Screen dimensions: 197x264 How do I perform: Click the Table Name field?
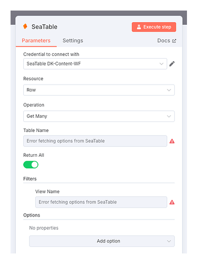[x=95, y=141]
